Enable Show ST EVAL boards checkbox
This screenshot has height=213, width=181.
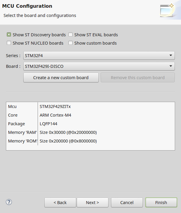(71, 35)
